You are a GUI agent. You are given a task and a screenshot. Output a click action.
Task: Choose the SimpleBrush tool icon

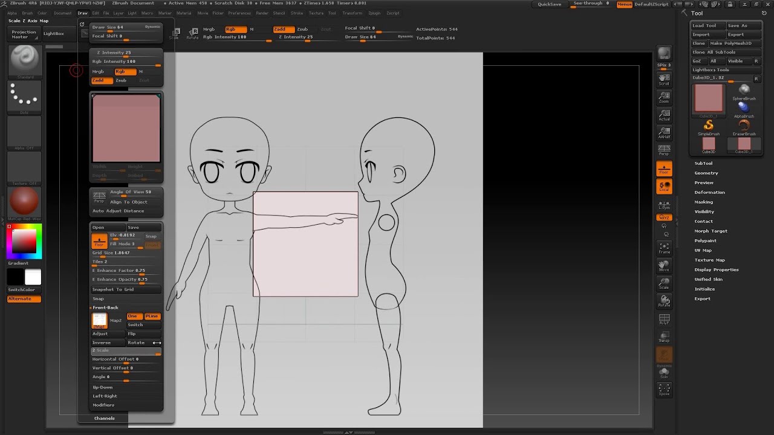[709, 127]
